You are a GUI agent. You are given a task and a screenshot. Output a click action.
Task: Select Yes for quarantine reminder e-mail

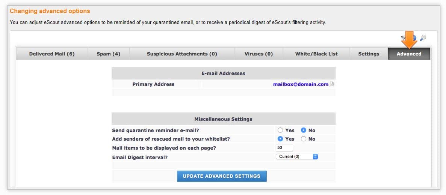coord(280,130)
